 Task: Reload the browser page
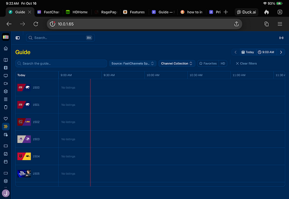[x=36, y=24]
